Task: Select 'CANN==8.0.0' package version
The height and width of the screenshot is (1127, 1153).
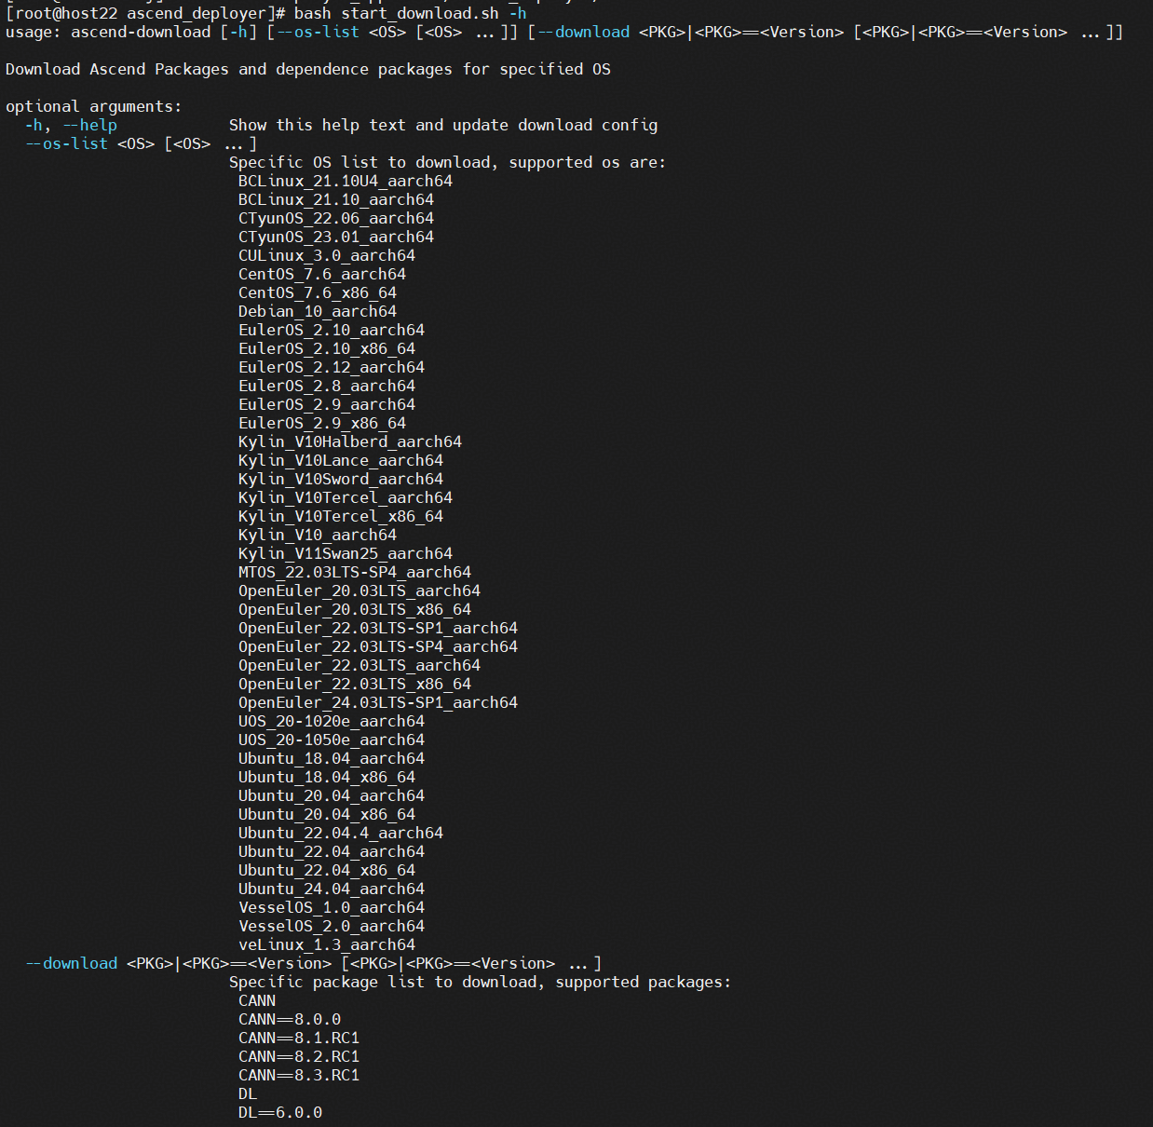Action: 290,1019
